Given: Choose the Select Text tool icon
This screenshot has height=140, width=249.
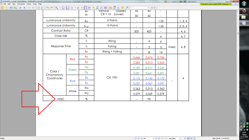Looking at the screenshot, I should coord(89,8).
